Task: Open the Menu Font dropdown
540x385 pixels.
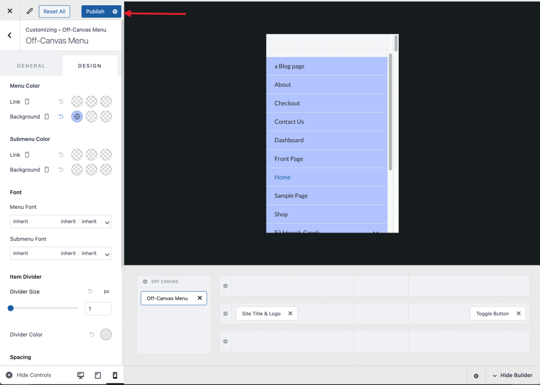Action: coord(60,222)
